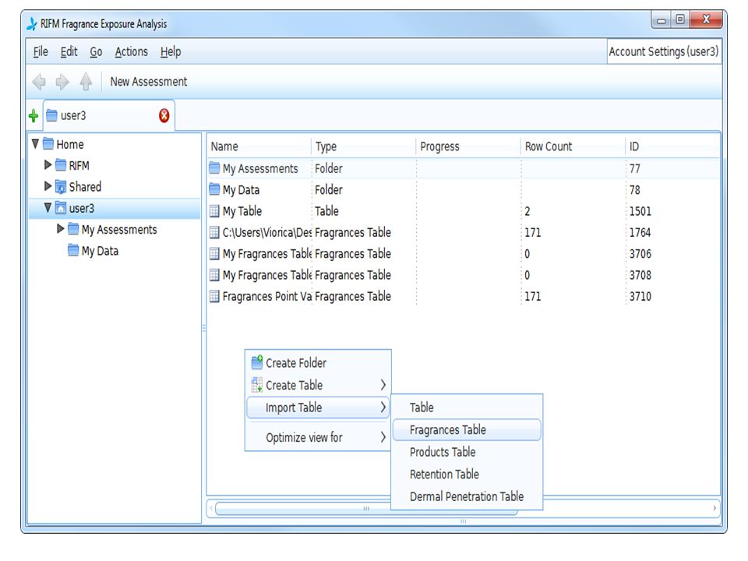Minimize the RIFM Fragrance Exposure Analysis window
This screenshot has width=748, height=561.
(662, 20)
